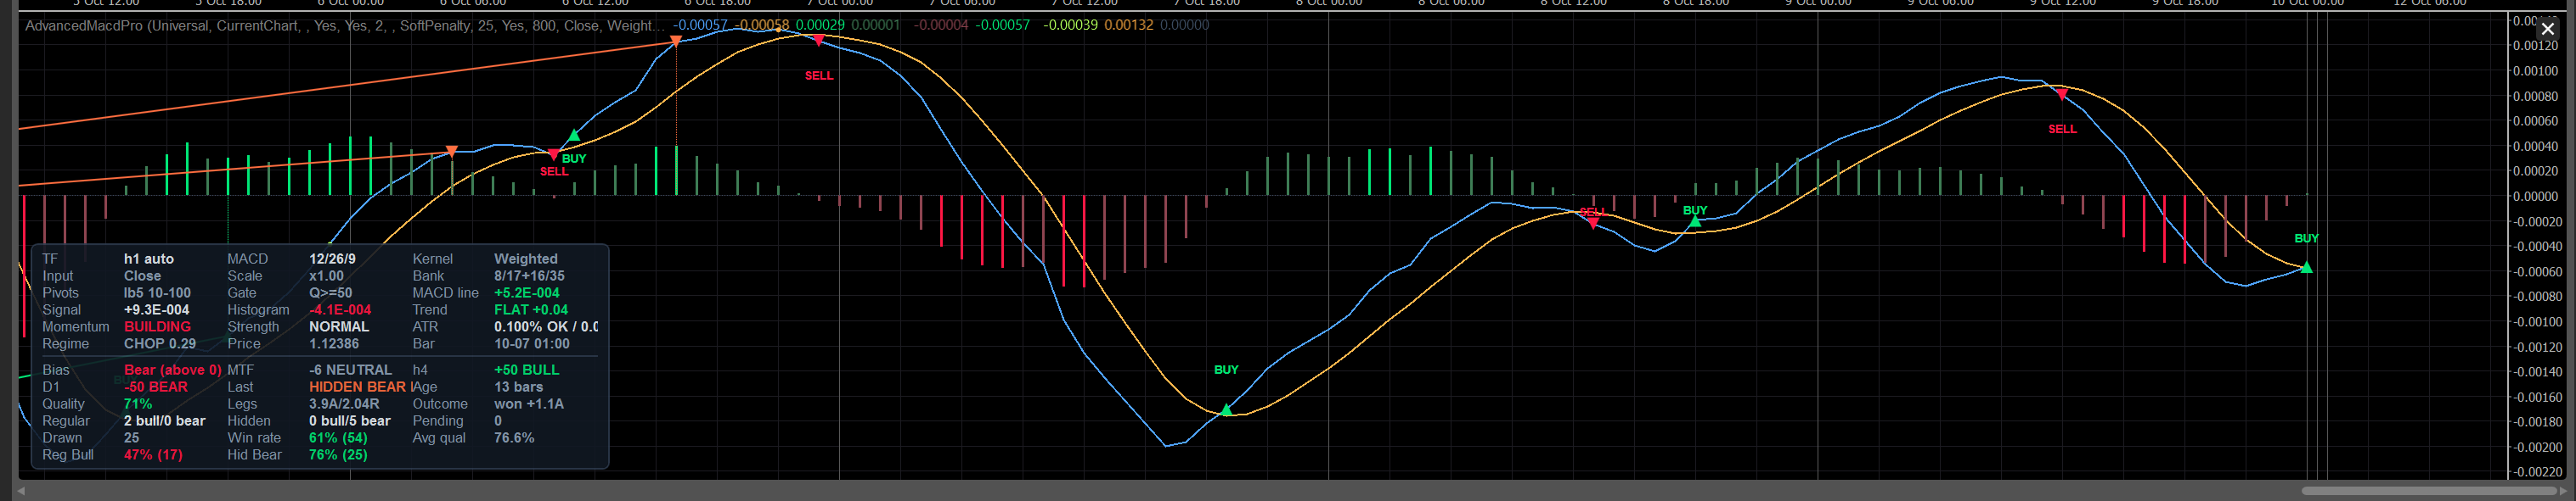Click the red down-triangle at the highest MACD peak
The height and width of the screenshot is (501, 2576).
coord(819,41)
